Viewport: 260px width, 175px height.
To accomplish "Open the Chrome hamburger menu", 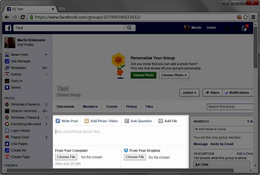I will click(253, 17).
